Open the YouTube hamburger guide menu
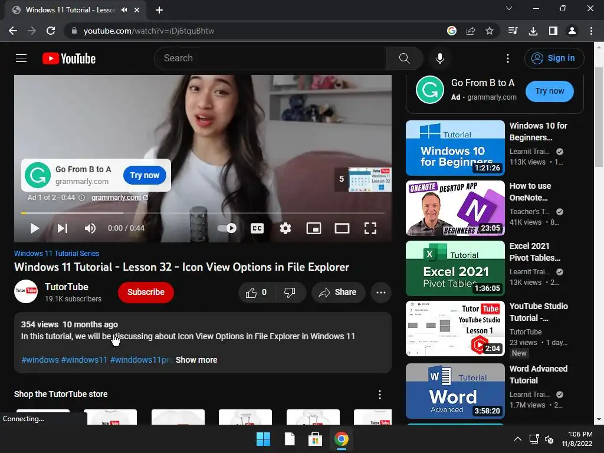The width and height of the screenshot is (604, 453). click(21, 58)
